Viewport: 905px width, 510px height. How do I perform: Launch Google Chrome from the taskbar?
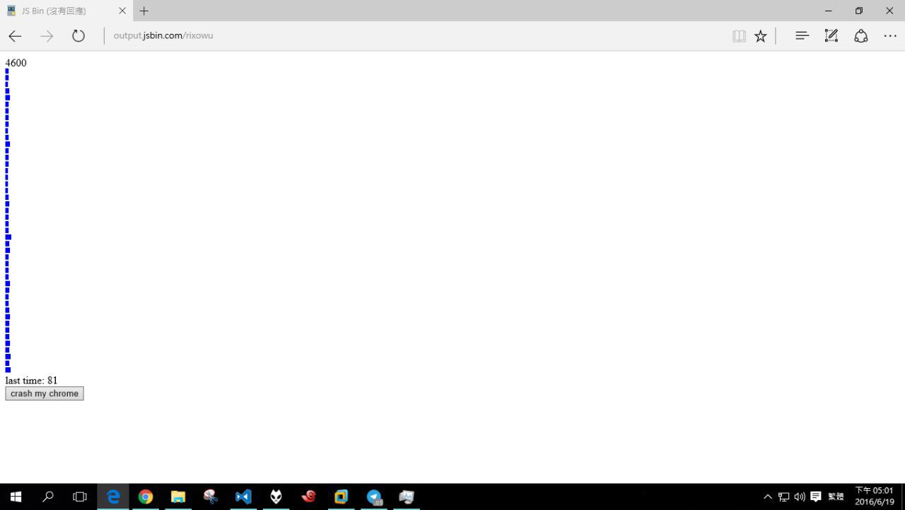pyautogui.click(x=146, y=497)
